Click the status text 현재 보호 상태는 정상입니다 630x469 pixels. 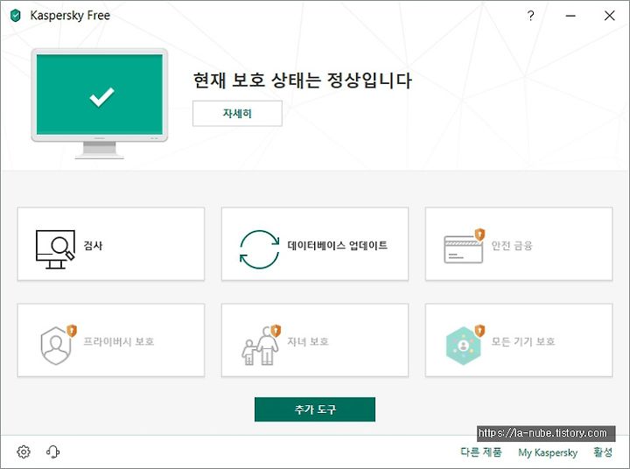tap(303, 80)
